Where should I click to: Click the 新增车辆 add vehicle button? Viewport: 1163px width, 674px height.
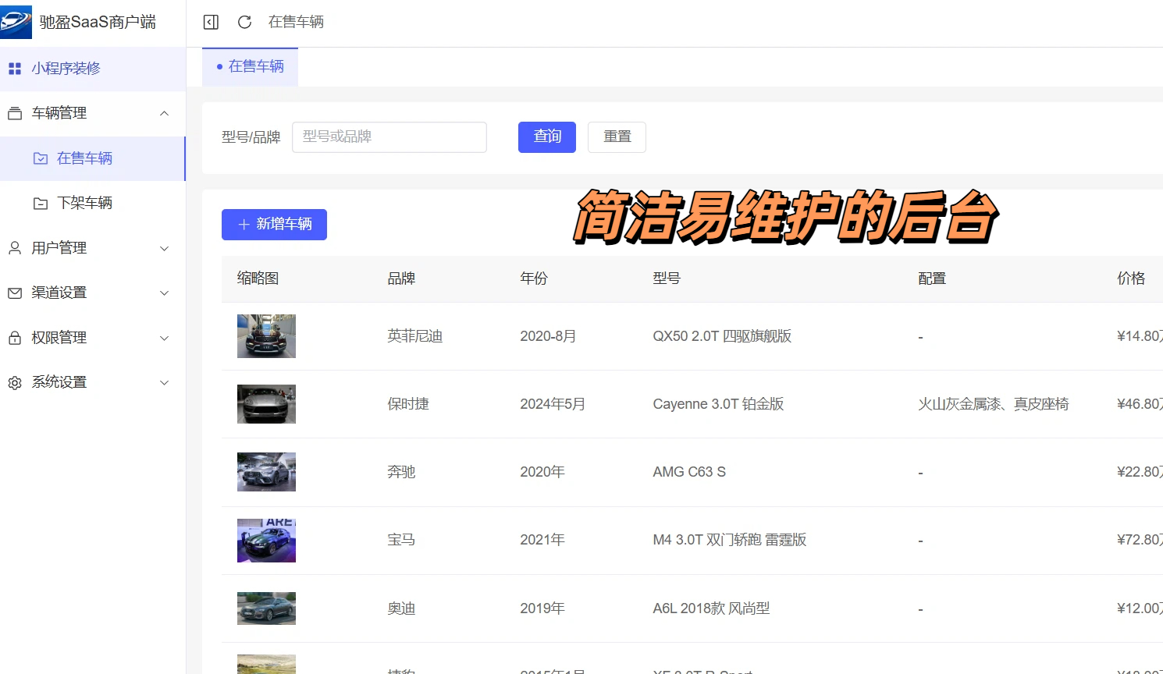click(x=274, y=225)
